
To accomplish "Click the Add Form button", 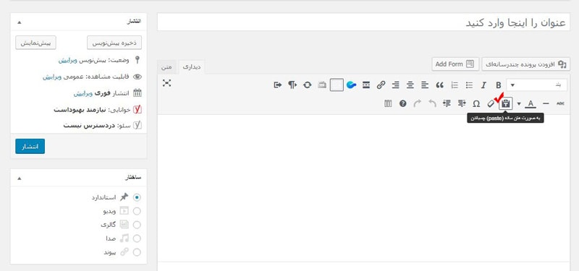I will click(x=455, y=64).
